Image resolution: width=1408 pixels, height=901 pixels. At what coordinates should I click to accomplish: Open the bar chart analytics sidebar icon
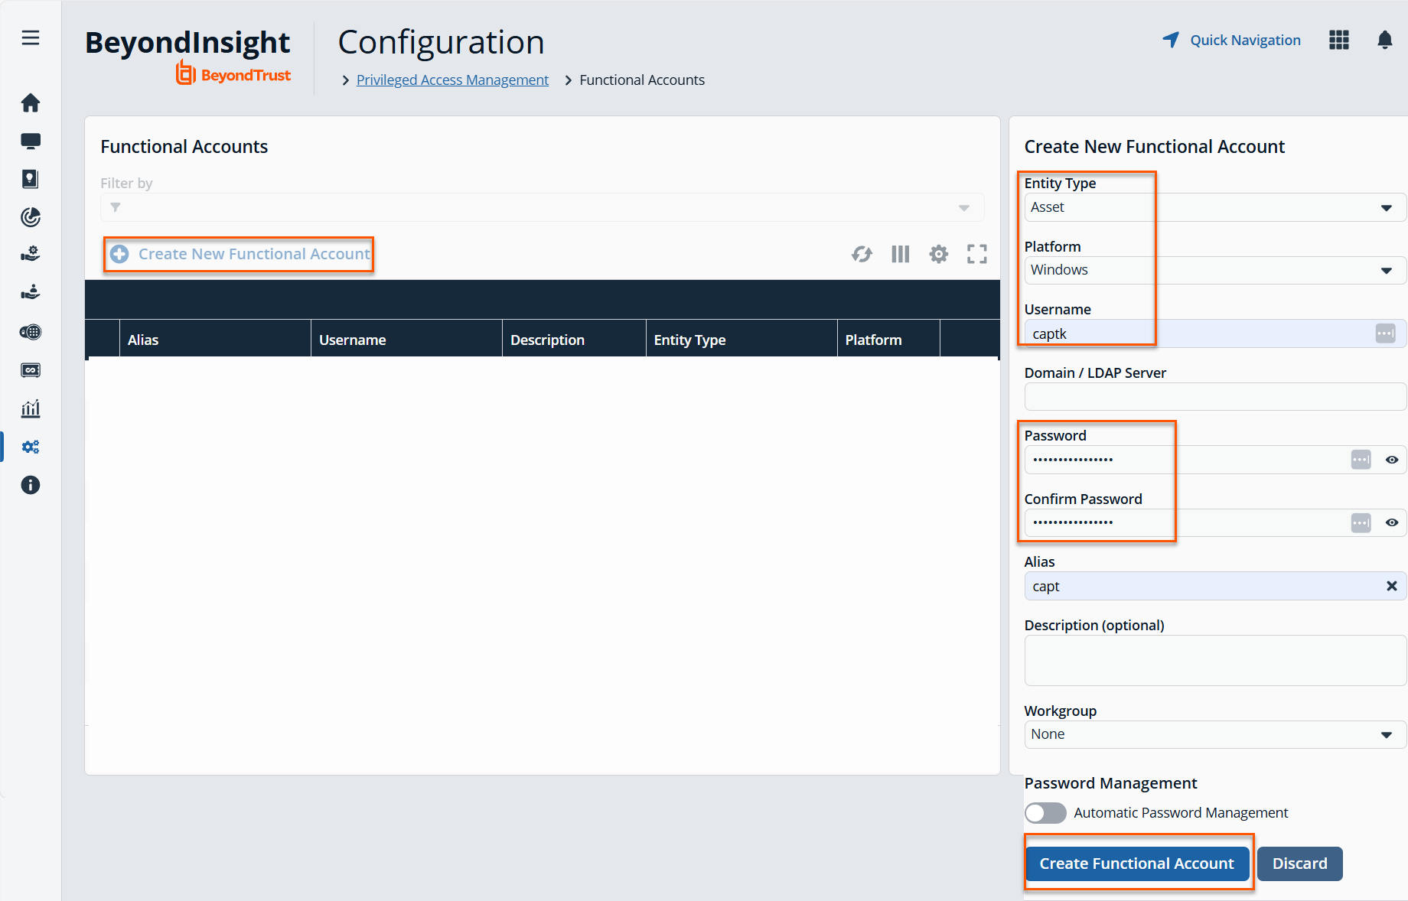31,408
